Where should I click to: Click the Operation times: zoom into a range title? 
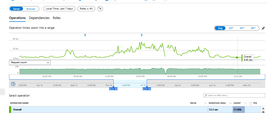point(32,28)
